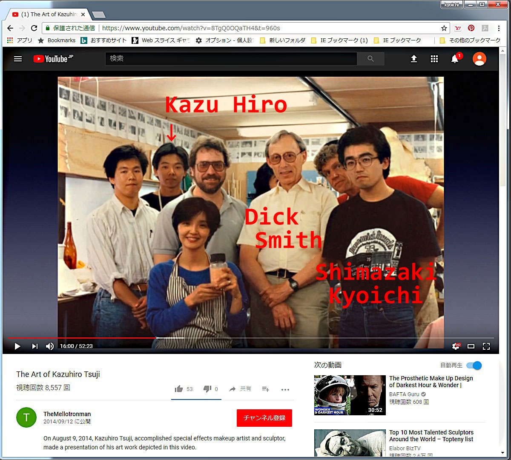Open a new browser tab

pyautogui.click(x=99, y=15)
